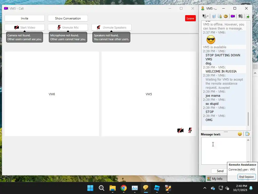Open notifications bell icon
This screenshot has height=194, width=258.
pyautogui.click(x=251, y=188)
